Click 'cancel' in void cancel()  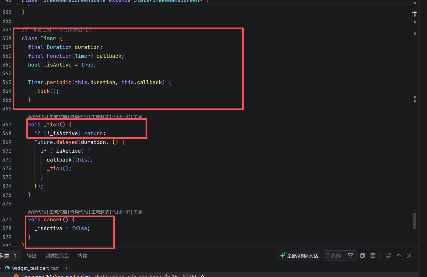click(53, 220)
